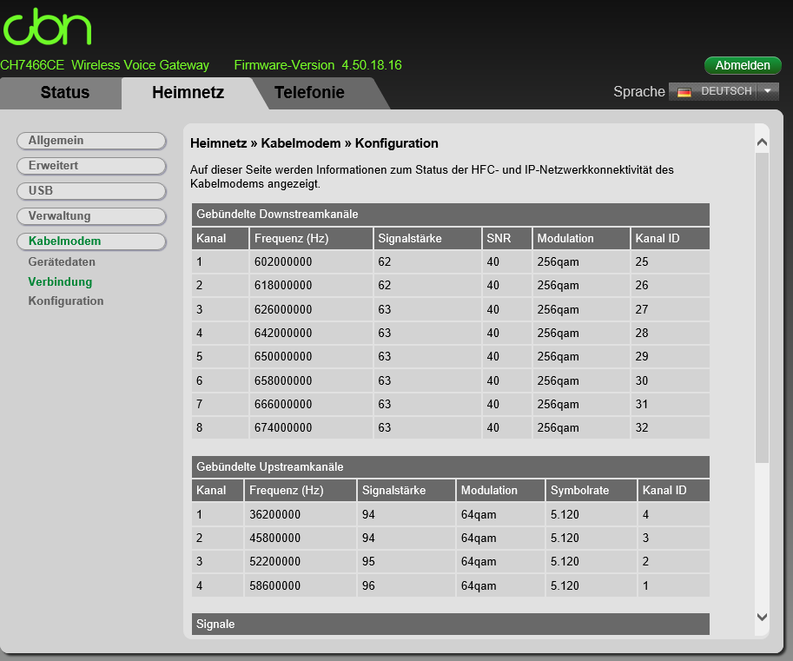Click the scroll down arrow
The width and height of the screenshot is (793, 661).
click(762, 617)
